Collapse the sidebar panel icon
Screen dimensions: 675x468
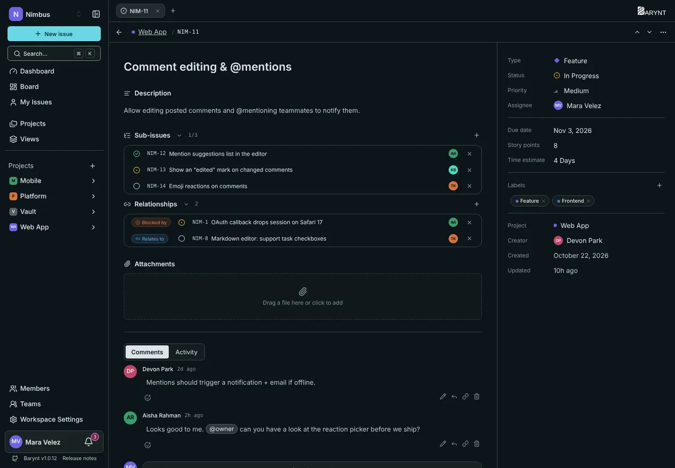click(x=96, y=14)
